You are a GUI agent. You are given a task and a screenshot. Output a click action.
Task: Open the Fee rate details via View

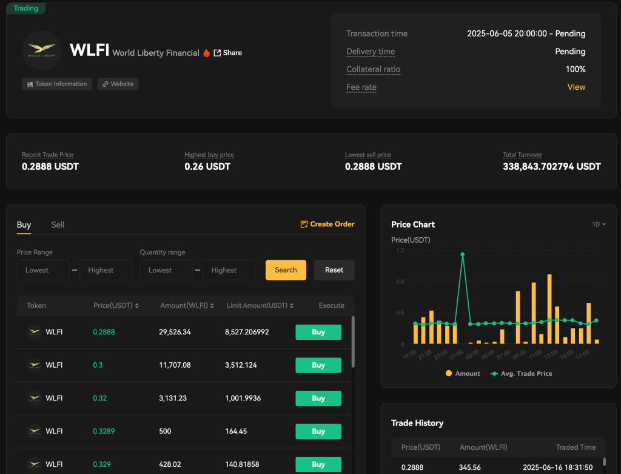[x=576, y=87]
